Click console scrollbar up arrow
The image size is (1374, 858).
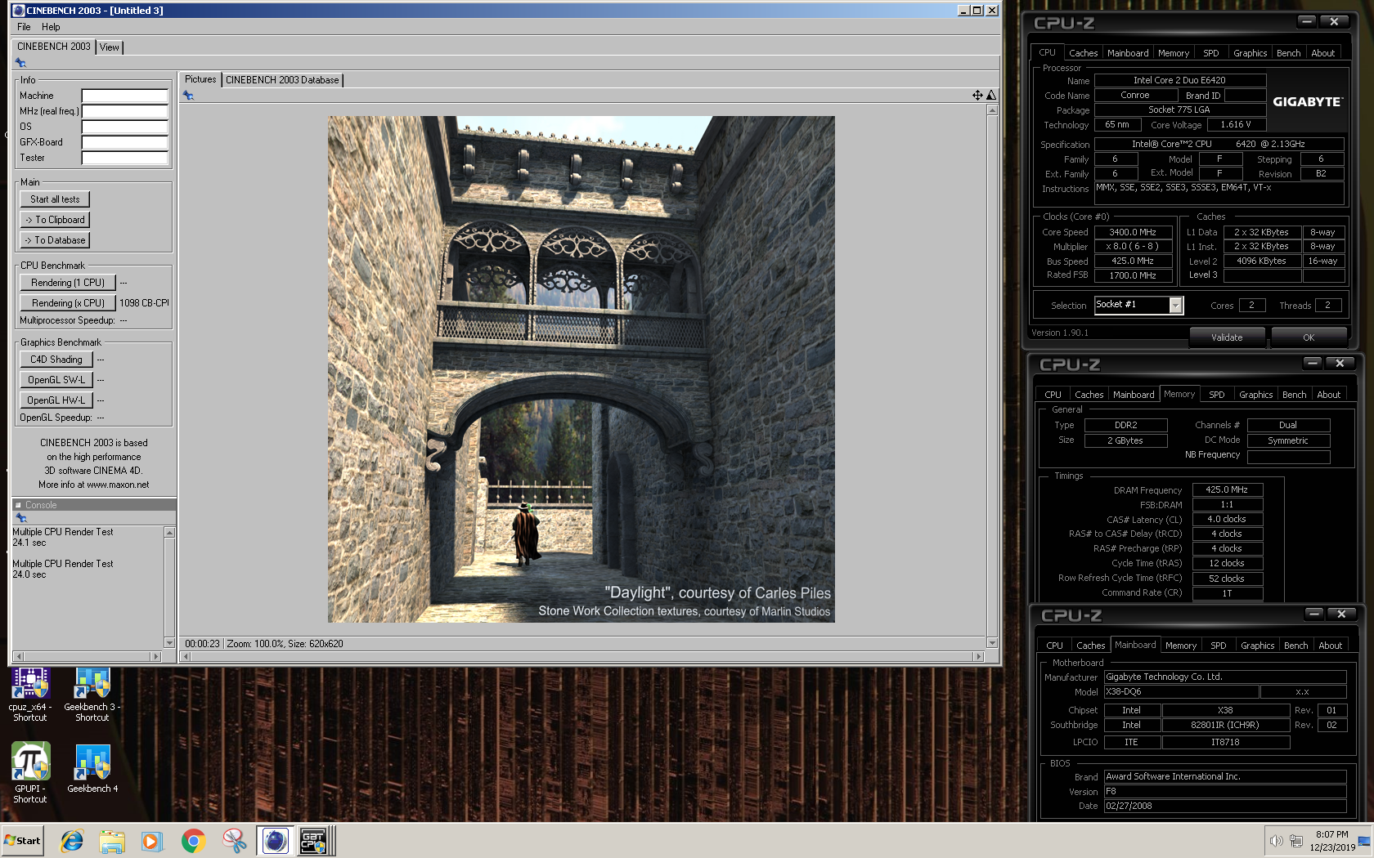169,532
